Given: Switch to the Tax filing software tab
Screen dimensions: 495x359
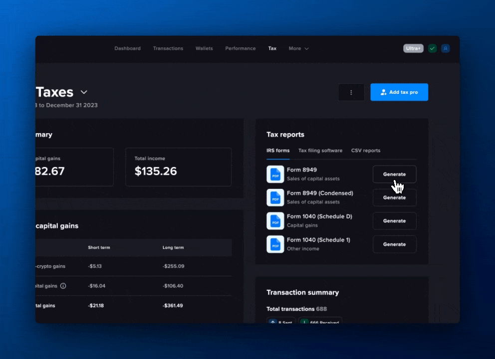Looking at the screenshot, I should tap(320, 151).
